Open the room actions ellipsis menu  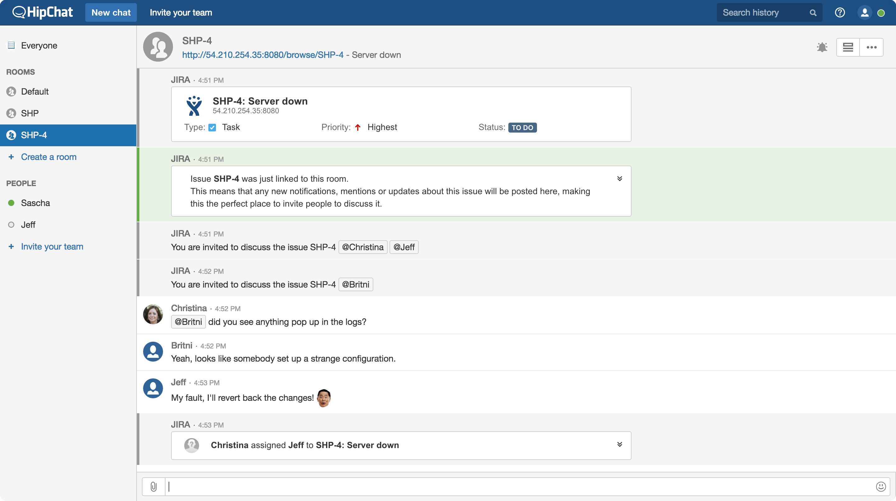pyautogui.click(x=871, y=47)
